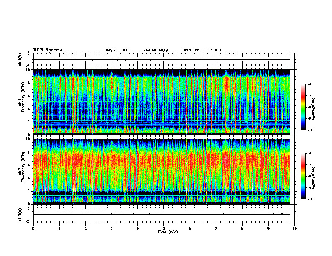332x256 pixels.
Task: Select the "start UT = 11:10: 1" text
Action: [x=202, y=50]
